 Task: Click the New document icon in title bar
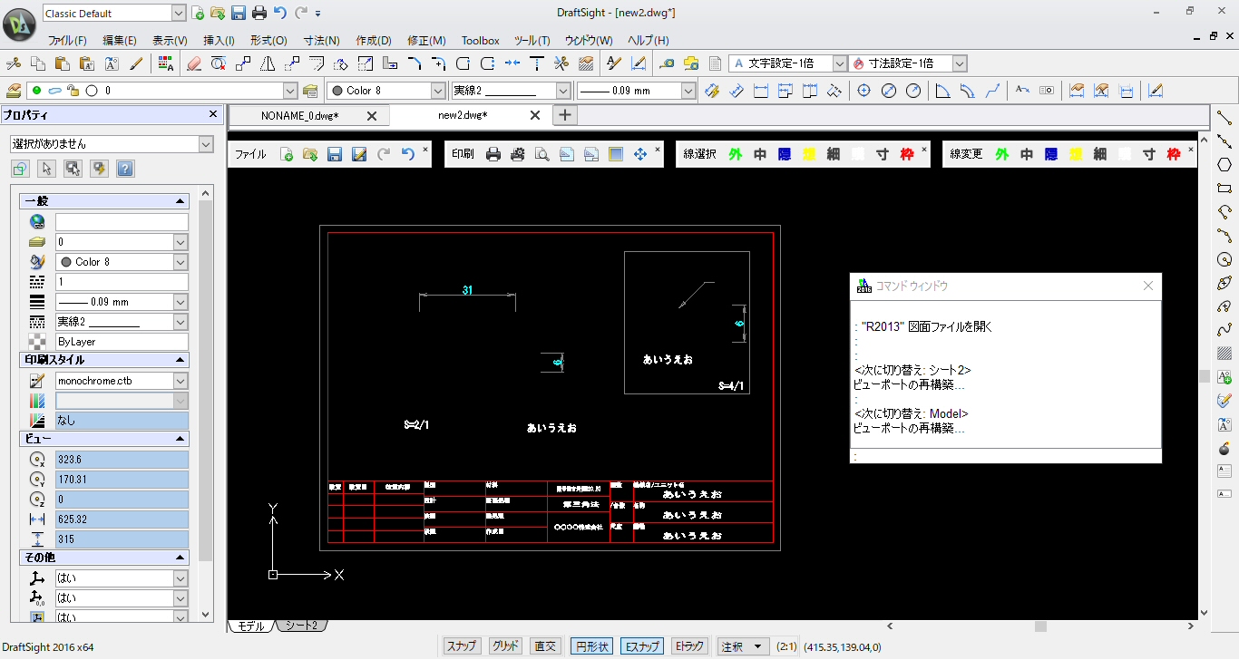198,13
